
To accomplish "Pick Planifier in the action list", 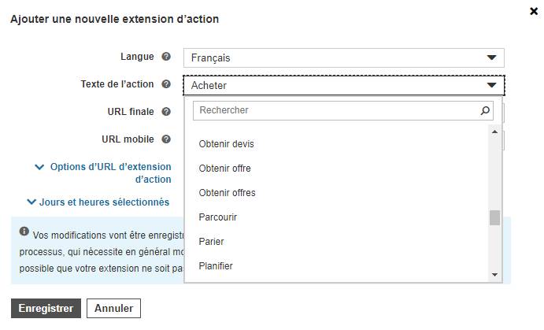I will point(216,266).
